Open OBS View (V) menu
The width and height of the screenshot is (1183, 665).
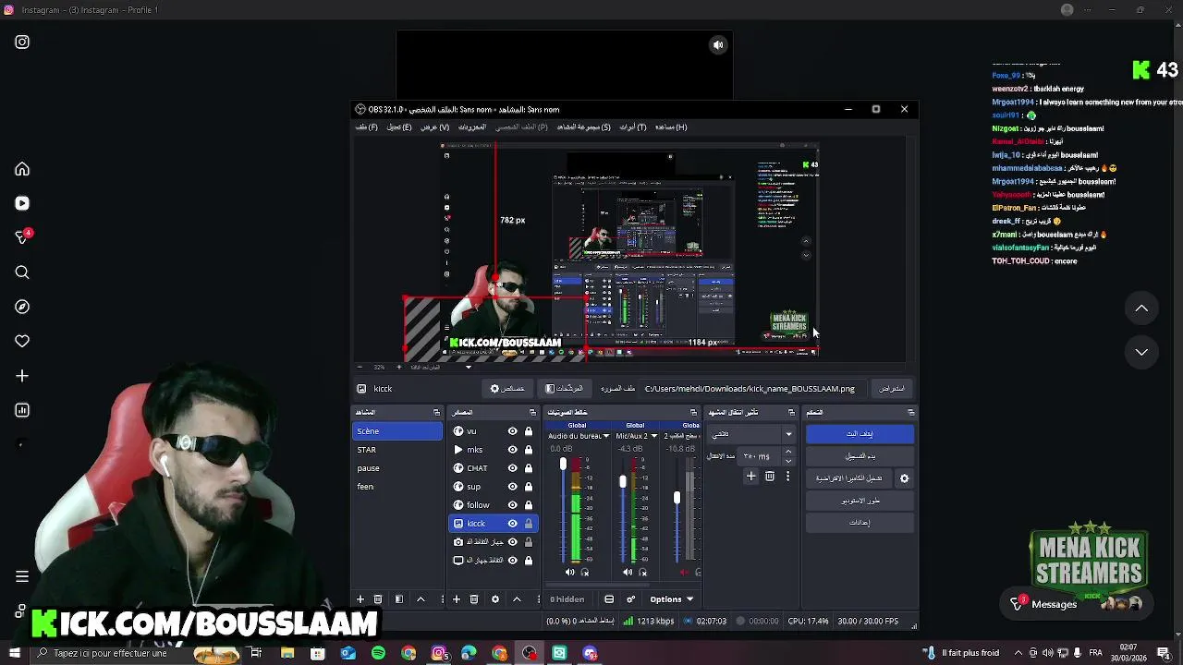click(x=434, y=127)
